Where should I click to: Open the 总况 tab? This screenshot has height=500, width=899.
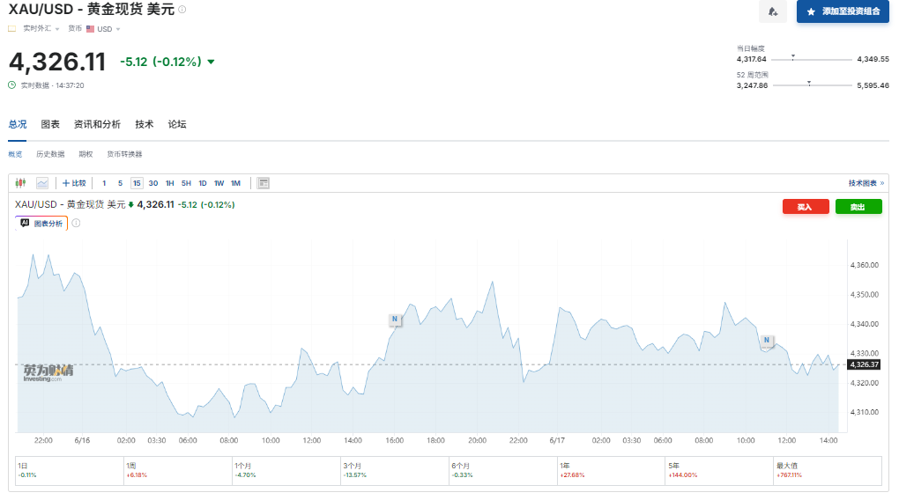coord(18,124)
